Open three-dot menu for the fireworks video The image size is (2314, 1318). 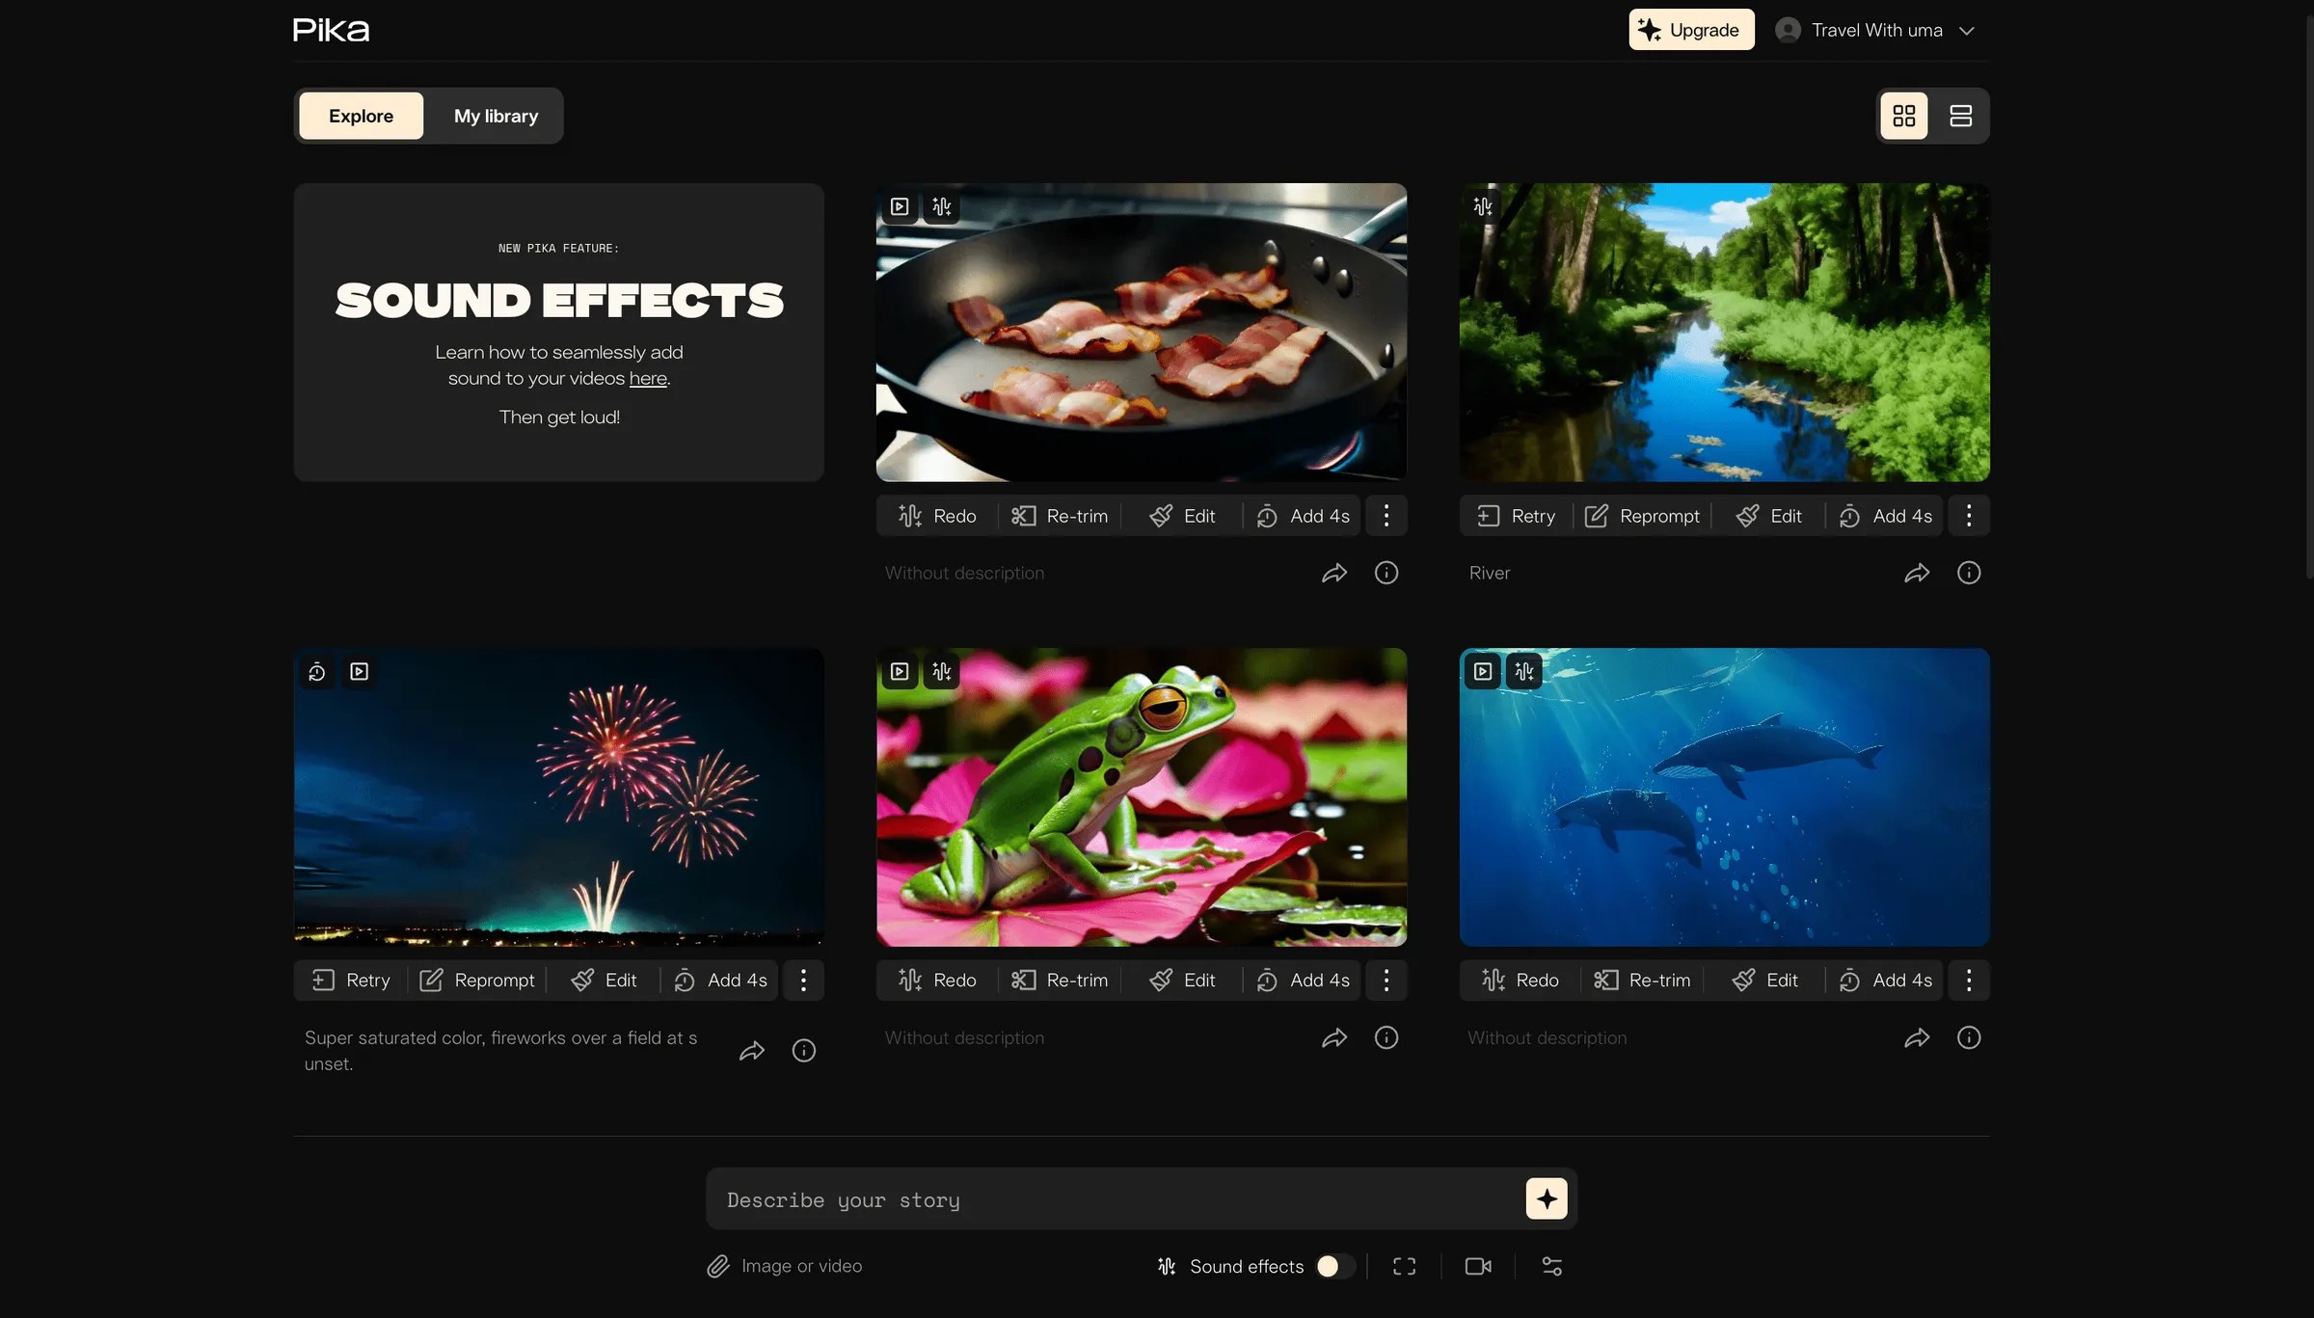[x=803, y=980]
